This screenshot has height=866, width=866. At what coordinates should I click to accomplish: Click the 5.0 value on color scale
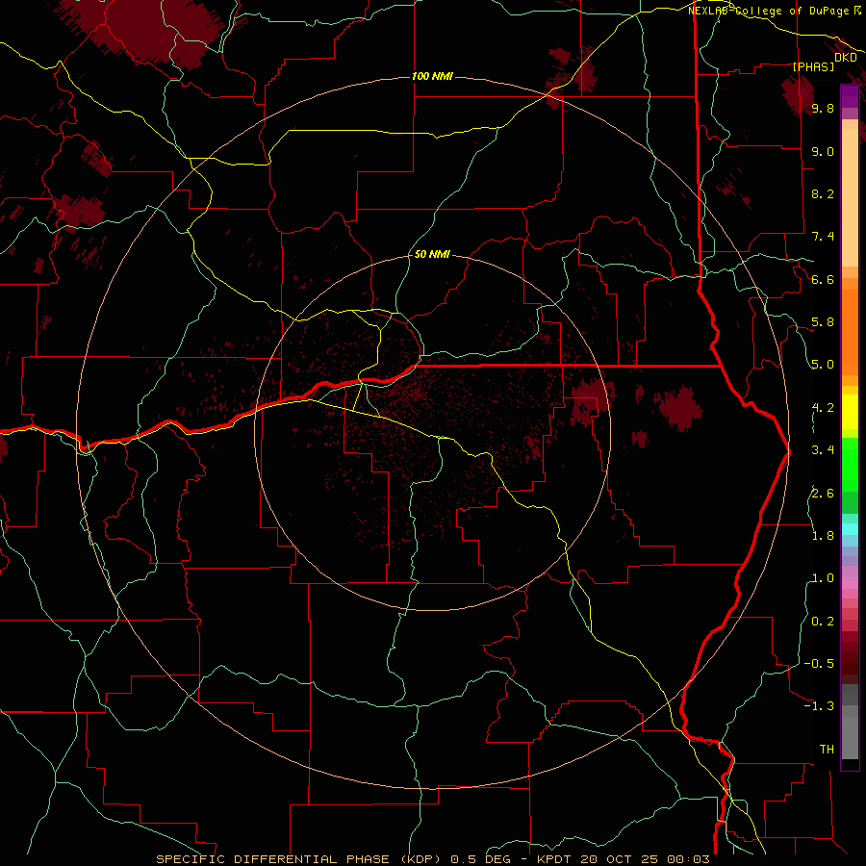(x=823, y=365)
